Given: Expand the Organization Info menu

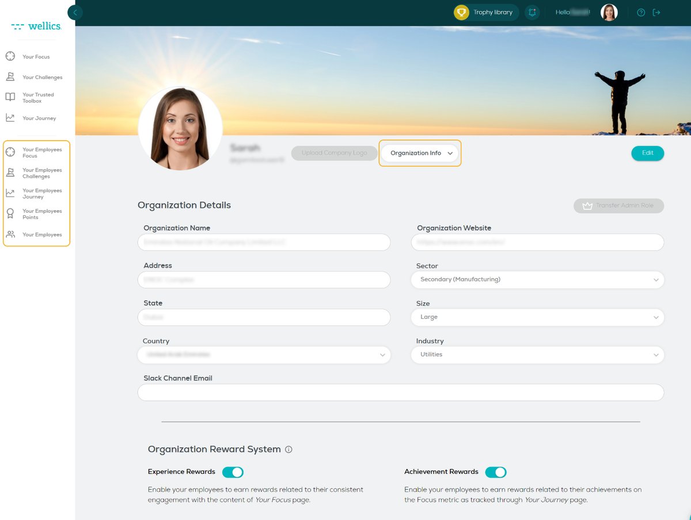Looking at the screenshot, I should 419,153.
